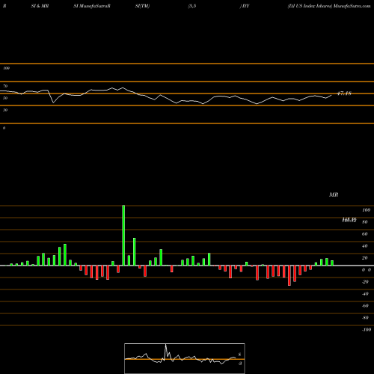374x374 pixels.
Task: Click the -60 label on MR axis
Action: [x=365, y=306]
